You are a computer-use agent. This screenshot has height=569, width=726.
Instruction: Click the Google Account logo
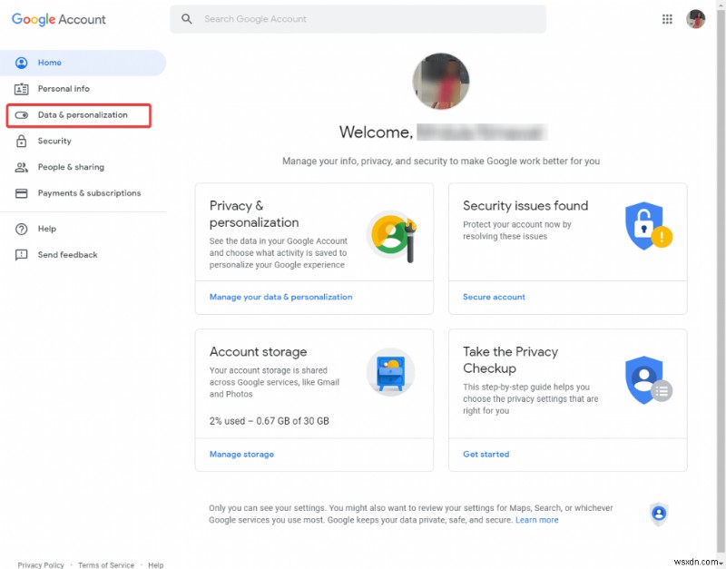click(x=57, y=18)
